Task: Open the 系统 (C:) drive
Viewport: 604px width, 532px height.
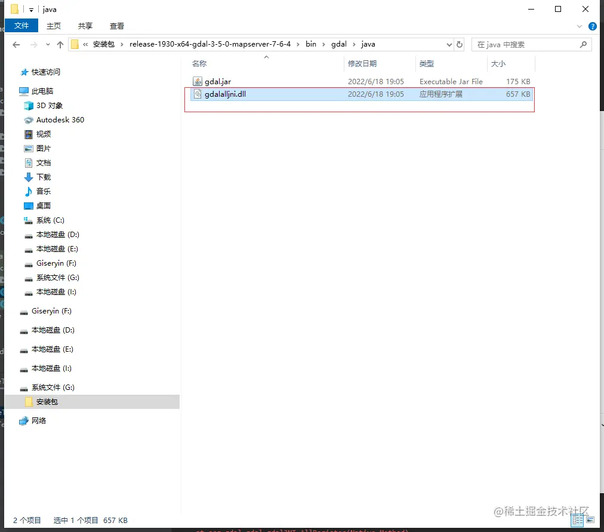Action: point(50,220)
